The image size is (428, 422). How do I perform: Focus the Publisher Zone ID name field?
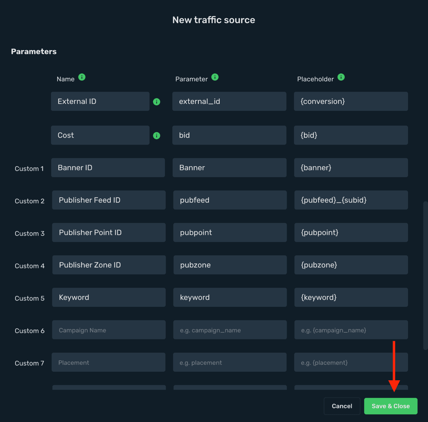(109, 265)
